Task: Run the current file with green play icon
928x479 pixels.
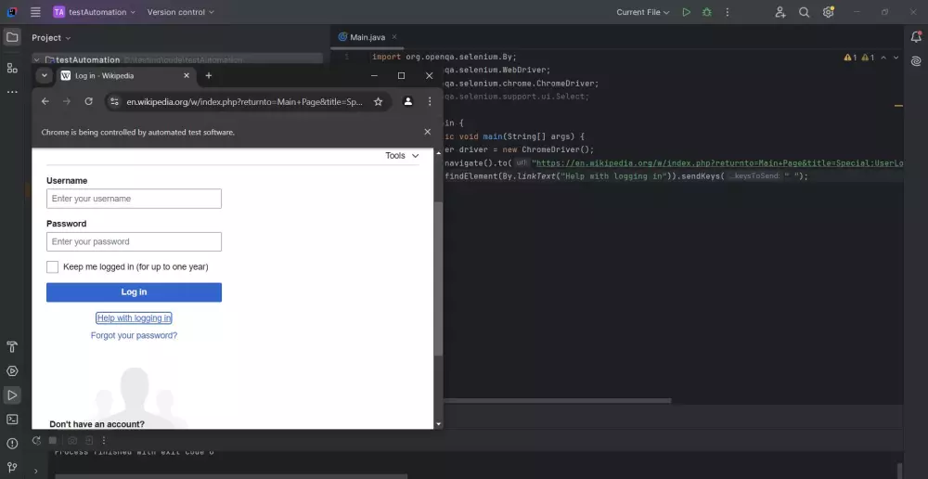Action: [x=686, y=12]
